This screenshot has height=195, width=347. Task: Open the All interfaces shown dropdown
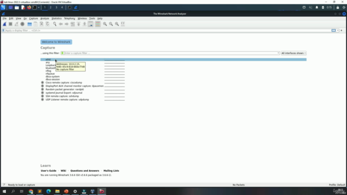click(293, 53)
